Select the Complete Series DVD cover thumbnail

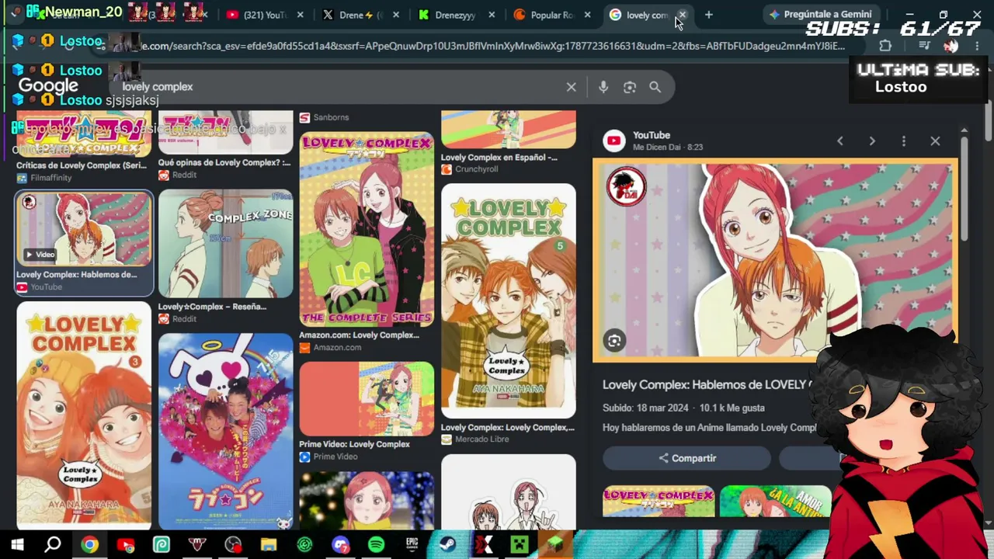367,229
